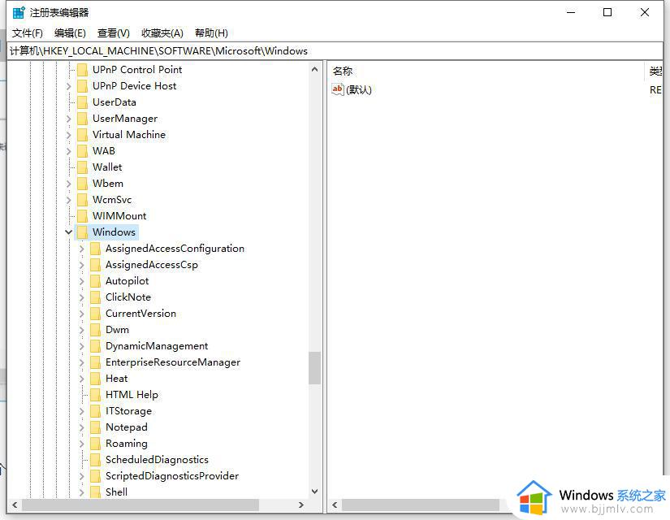Expand the WcmSvc key

click(68, 200)
